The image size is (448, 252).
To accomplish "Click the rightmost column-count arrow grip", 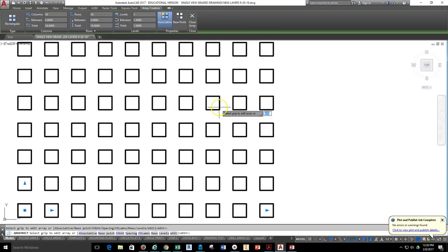I will point(267,210).
